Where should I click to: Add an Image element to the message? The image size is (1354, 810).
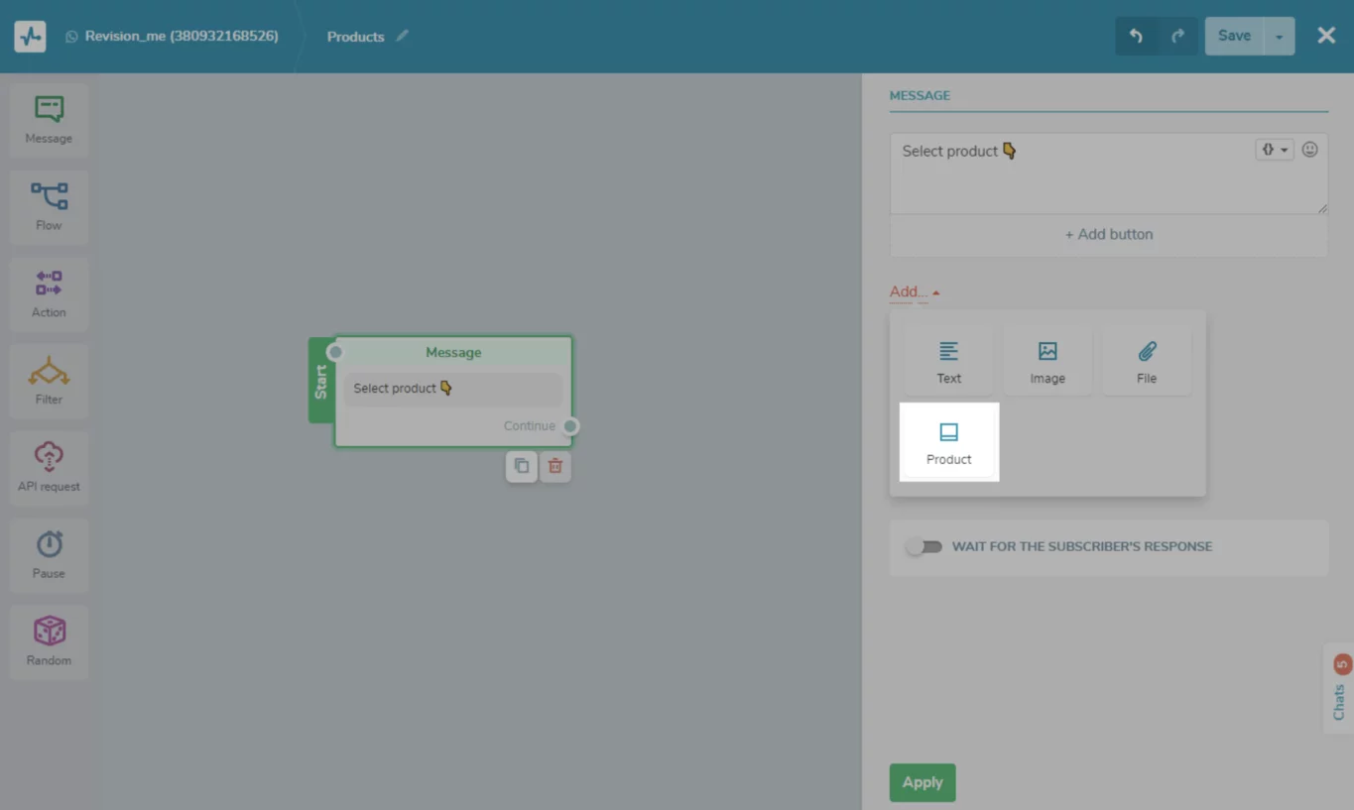[1047, 361]
